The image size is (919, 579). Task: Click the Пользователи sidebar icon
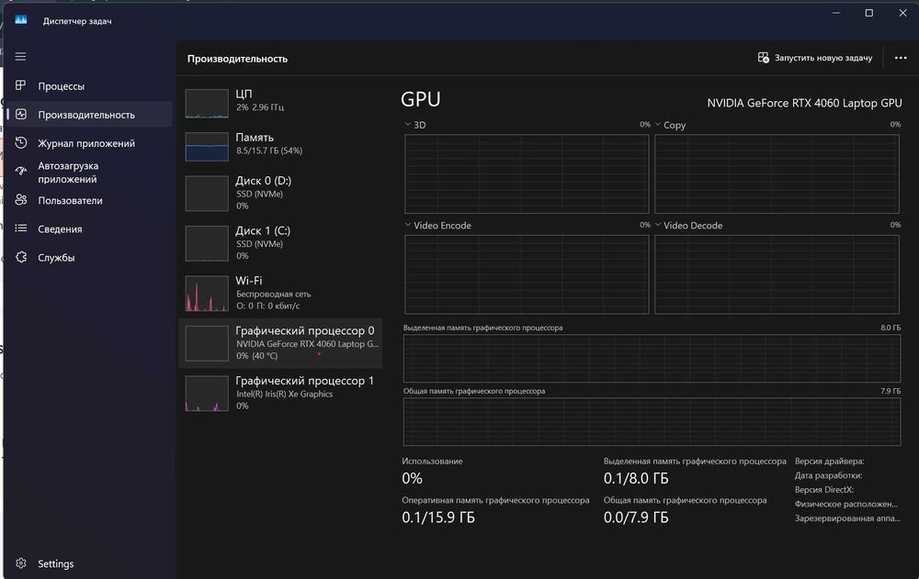click(20, 200)
